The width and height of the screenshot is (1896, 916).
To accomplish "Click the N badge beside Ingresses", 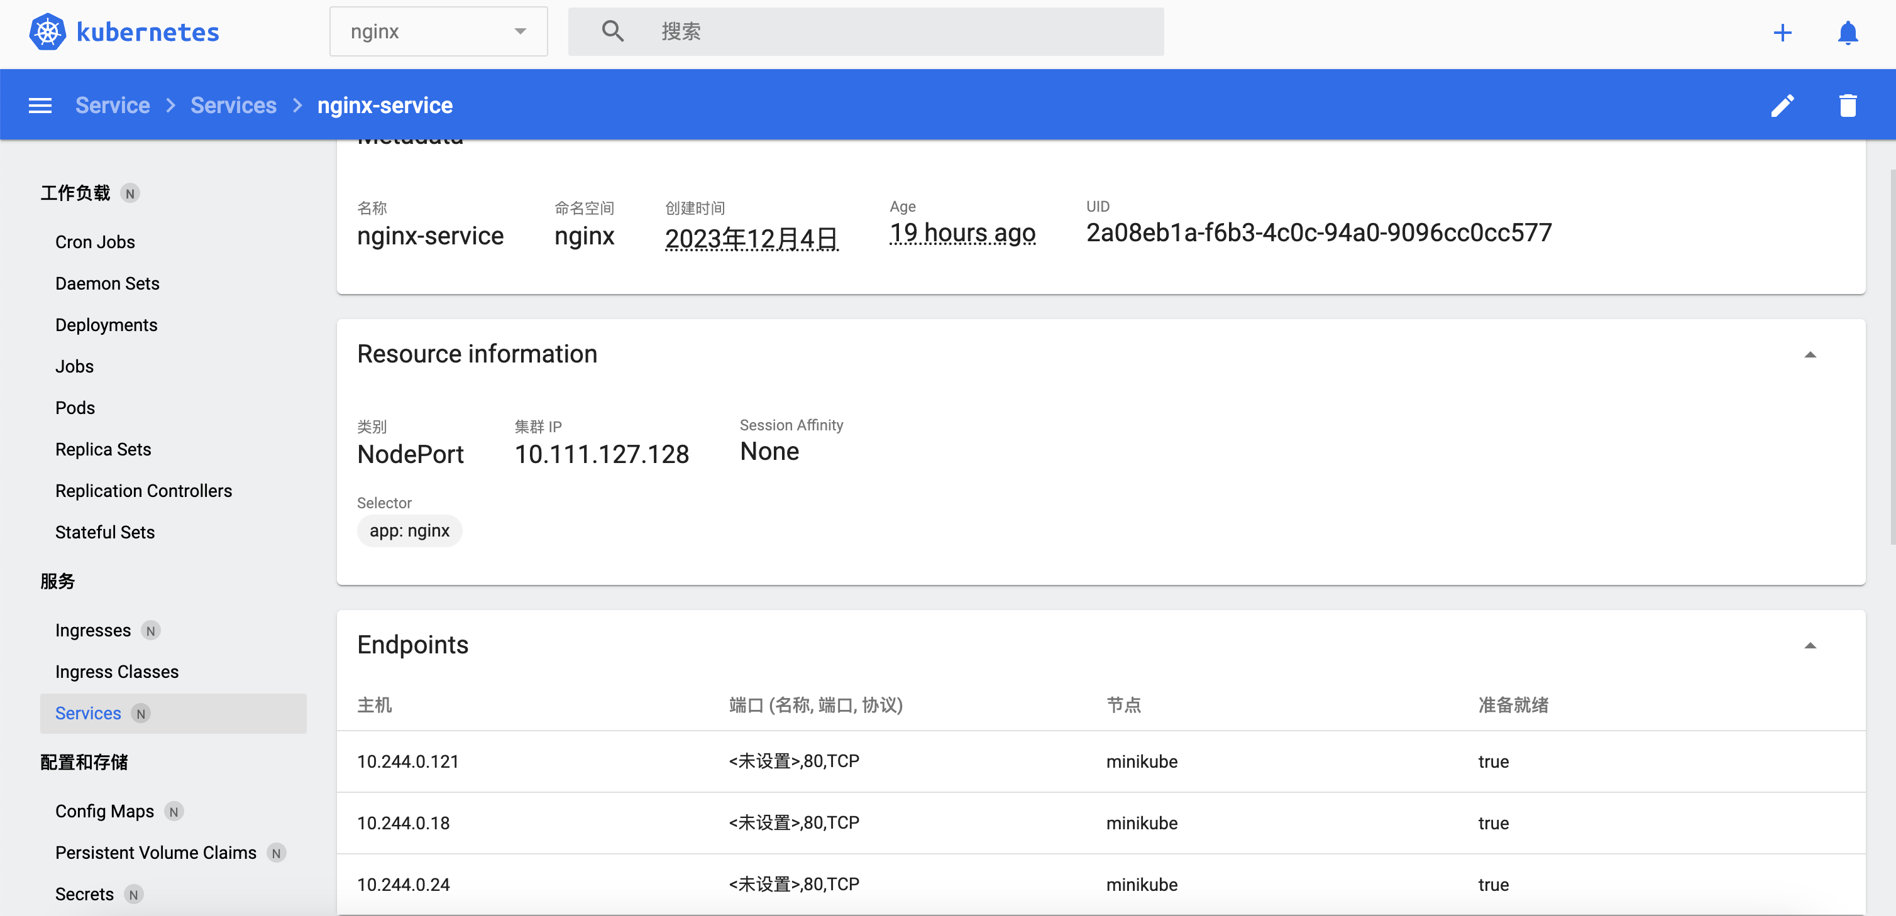I will [x=151, y=631].
